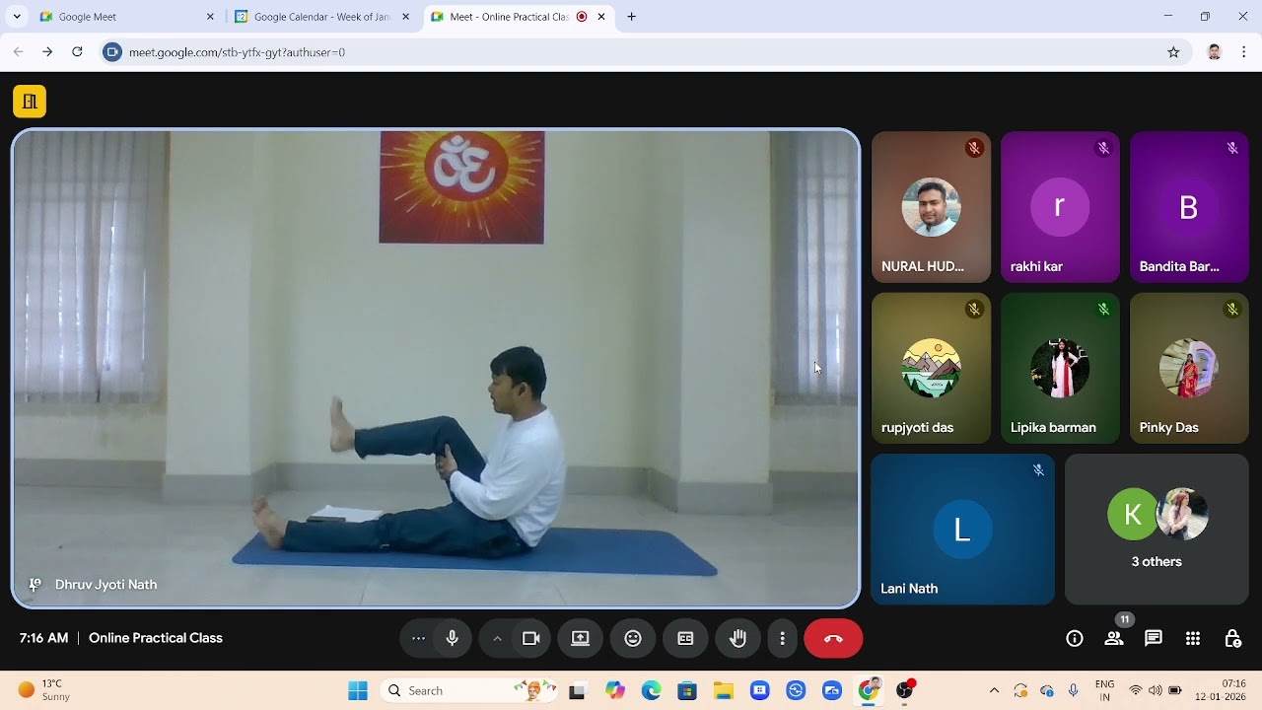
Task: Close the Google Calendar tab
Action: tap(405, 17)
